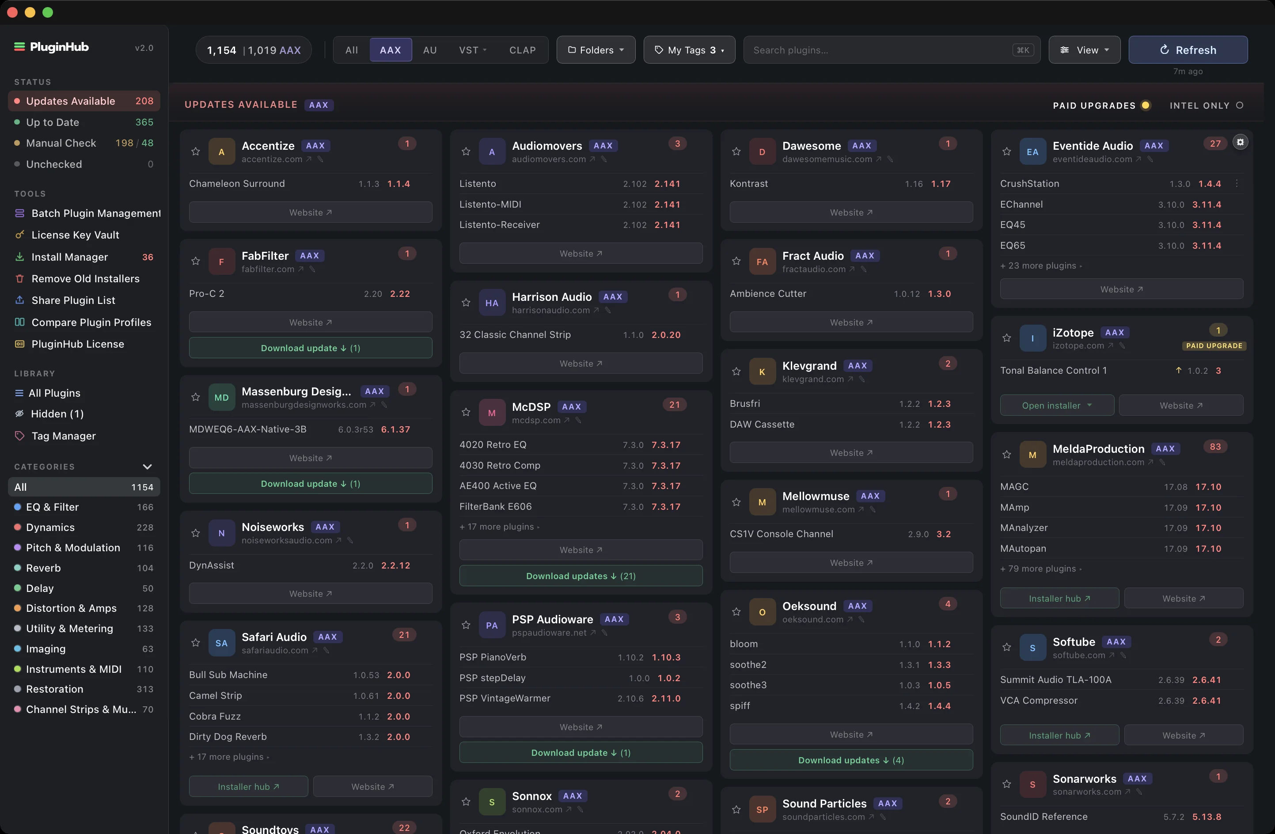Favorite the FabFilter vendor with its star

point(196,262)
